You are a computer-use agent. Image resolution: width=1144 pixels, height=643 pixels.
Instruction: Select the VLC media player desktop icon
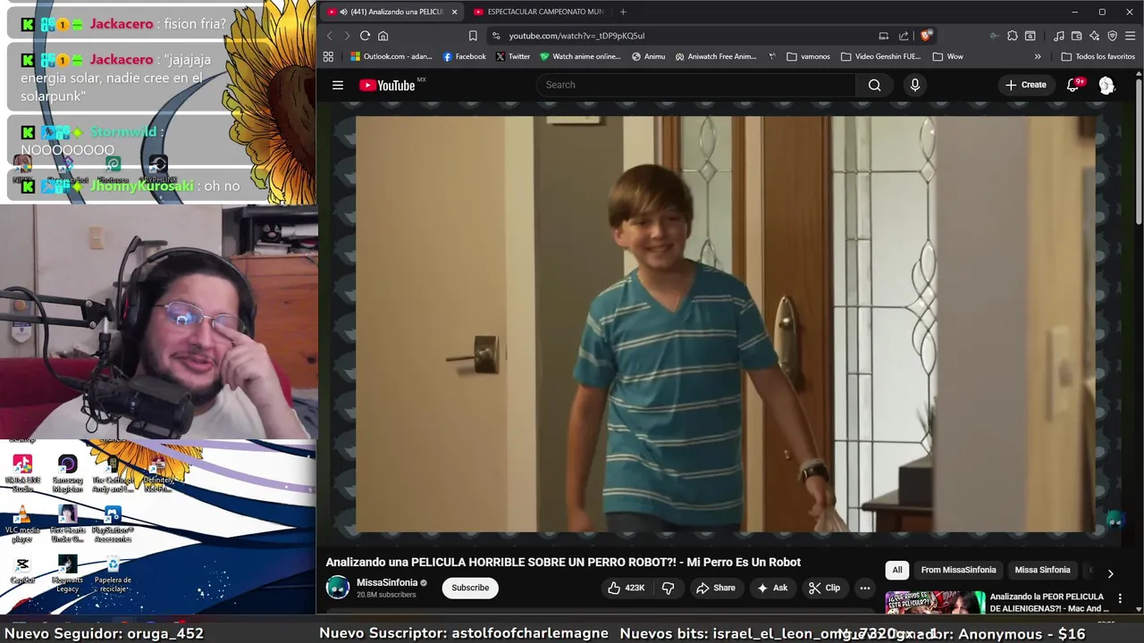pyautogui.click(x=22, y=522)
